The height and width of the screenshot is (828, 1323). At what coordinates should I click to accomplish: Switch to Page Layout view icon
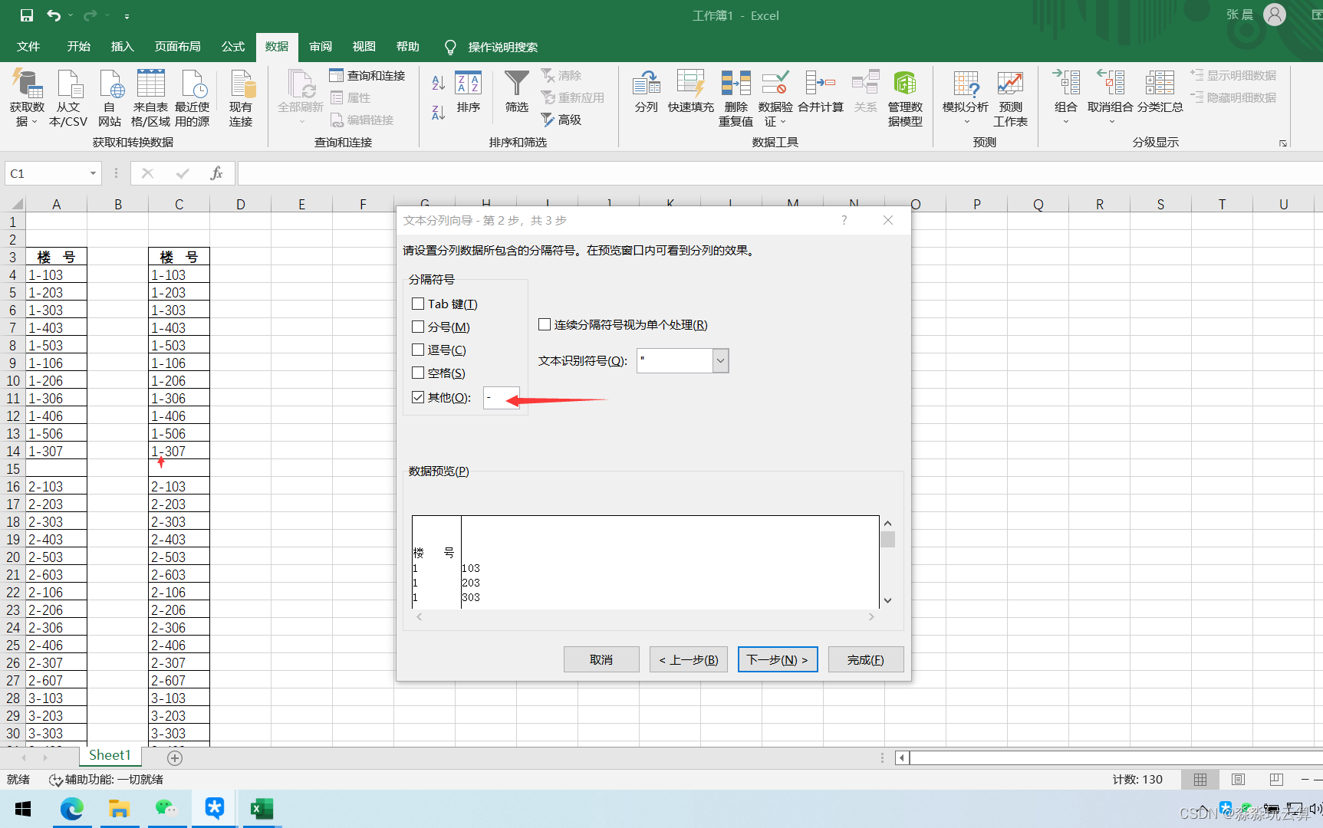1238,779
